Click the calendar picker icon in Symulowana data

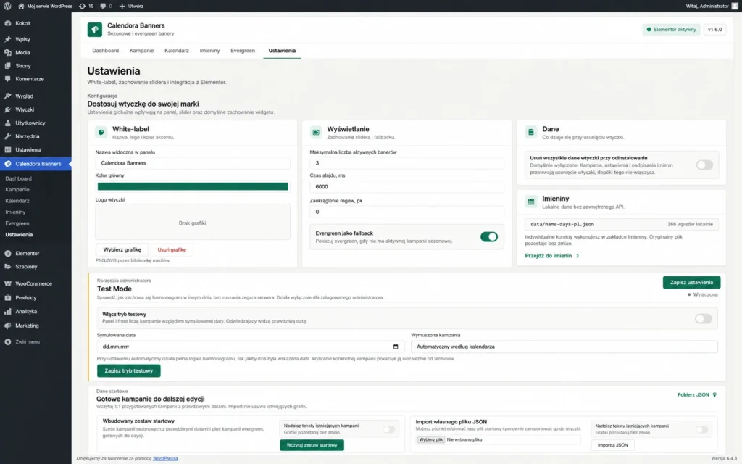click(396, 347)
